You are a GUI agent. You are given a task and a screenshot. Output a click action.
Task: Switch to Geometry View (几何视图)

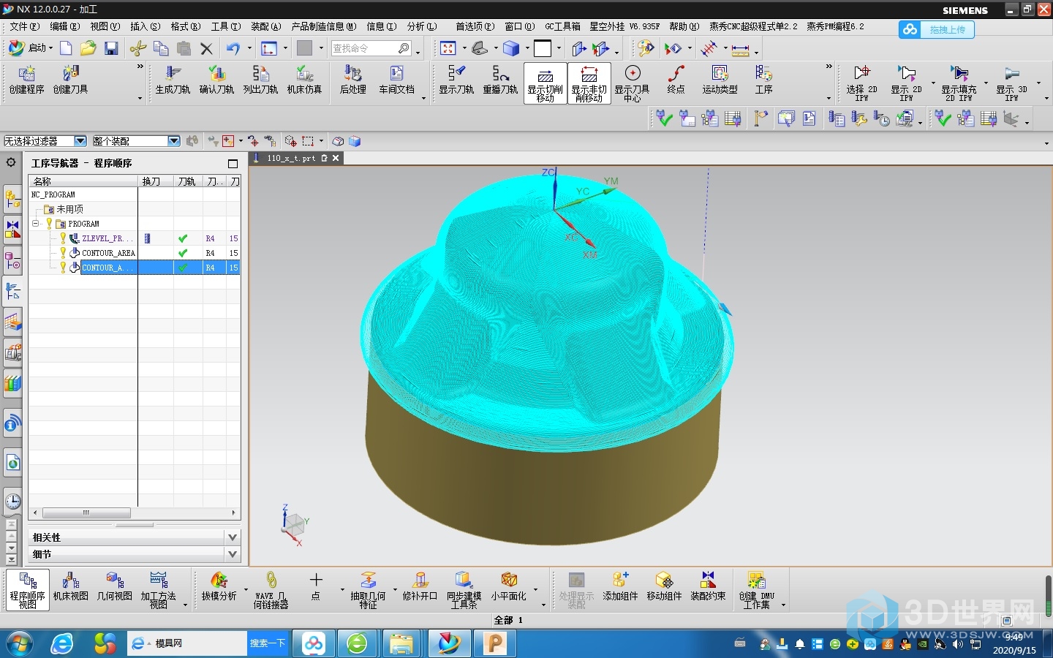(115, 586)
